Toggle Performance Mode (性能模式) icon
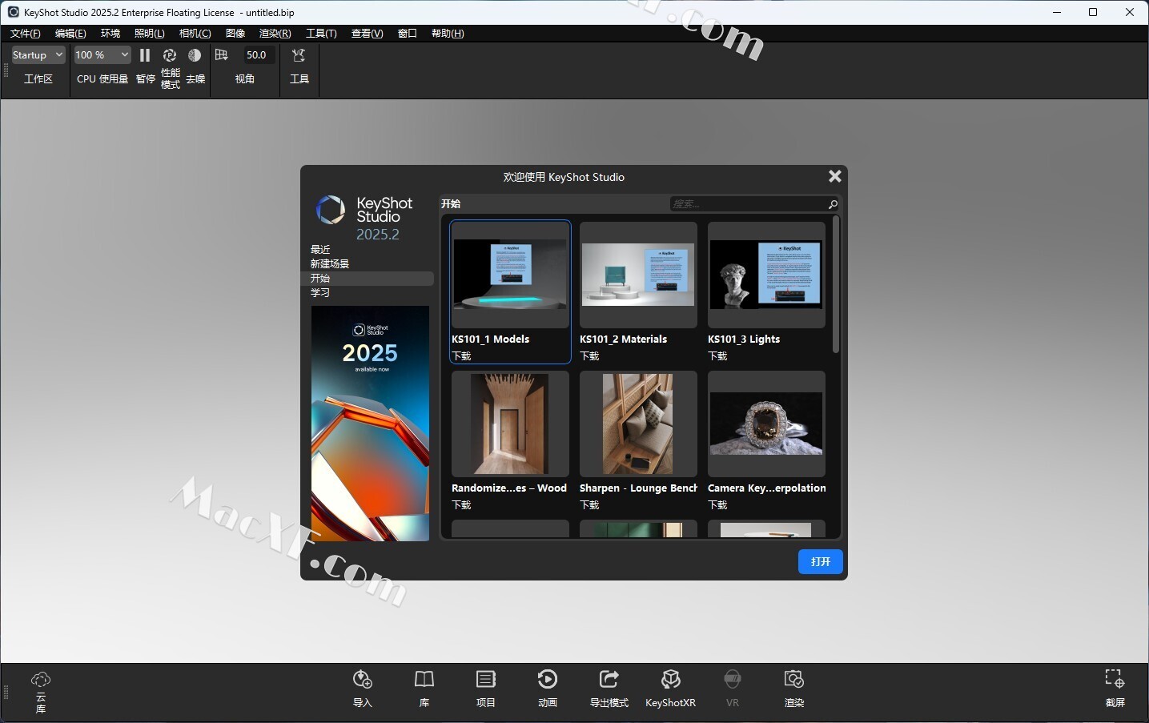The width and height of the screenshot is (1149, 723). tap(170, 55)
